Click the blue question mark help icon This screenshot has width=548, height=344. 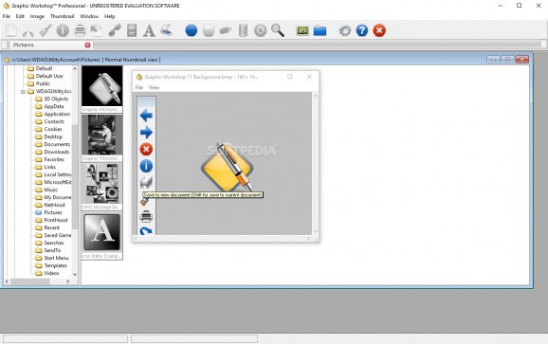[362, 30]
